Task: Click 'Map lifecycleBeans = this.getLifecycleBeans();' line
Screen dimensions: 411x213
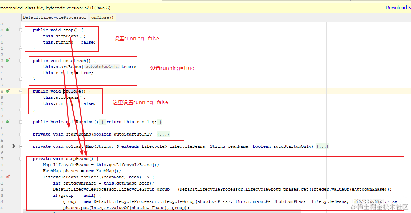Action: click(101, 165)
